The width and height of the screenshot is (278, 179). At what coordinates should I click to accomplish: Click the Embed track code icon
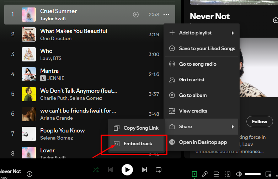point(117,143)
